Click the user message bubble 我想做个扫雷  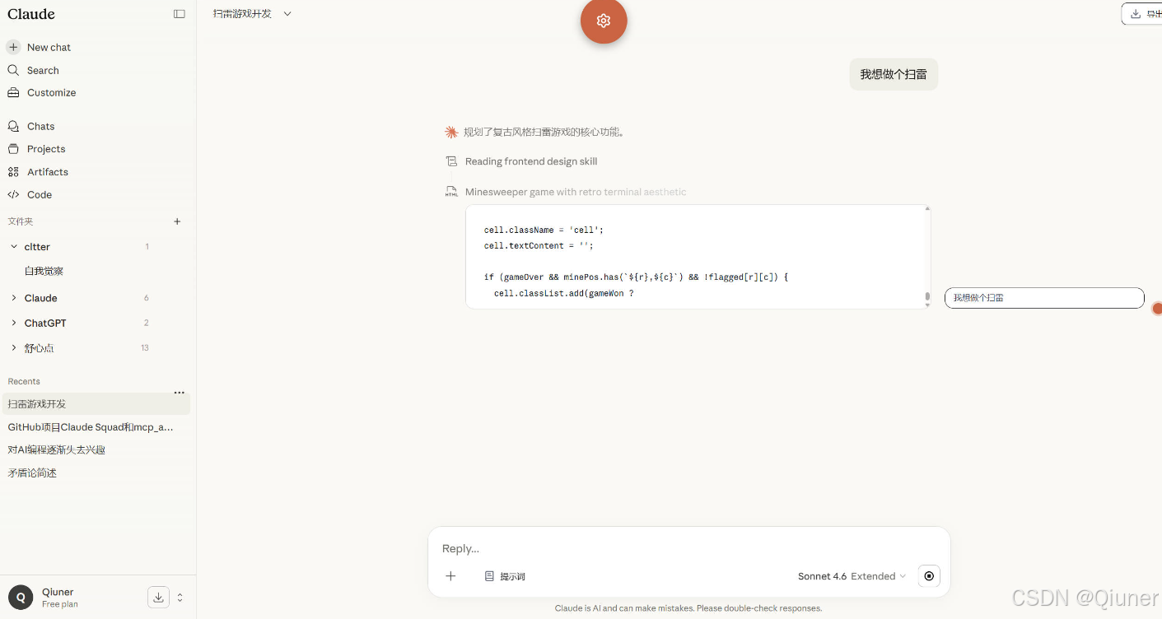[894, 74]
